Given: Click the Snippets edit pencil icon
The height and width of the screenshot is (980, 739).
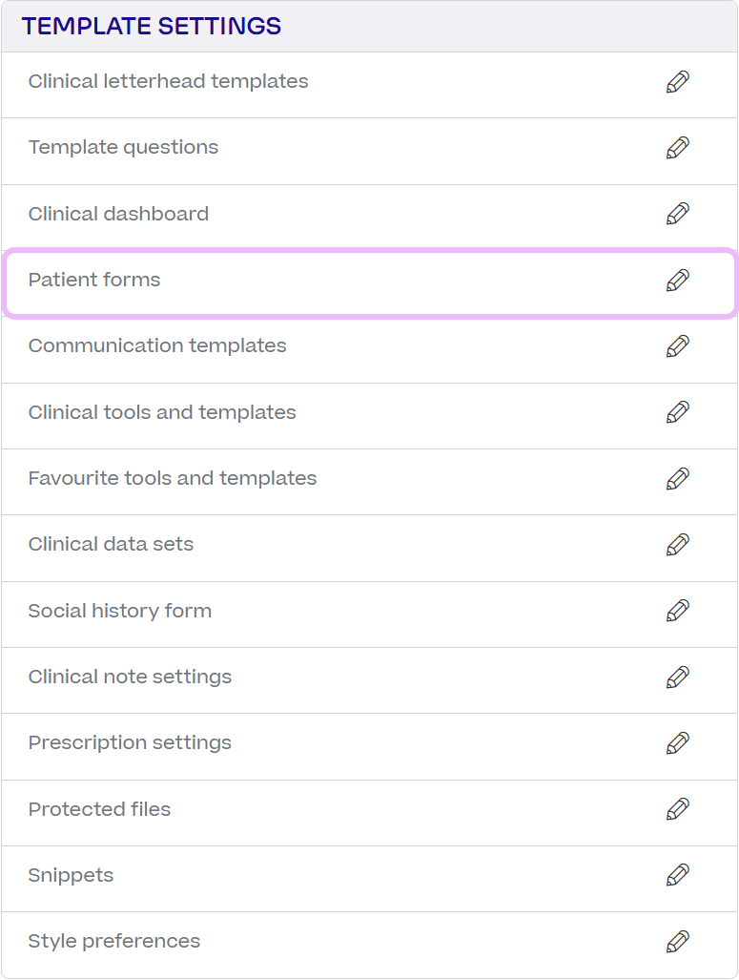Looking at the screenshot, I should (677, 875).
